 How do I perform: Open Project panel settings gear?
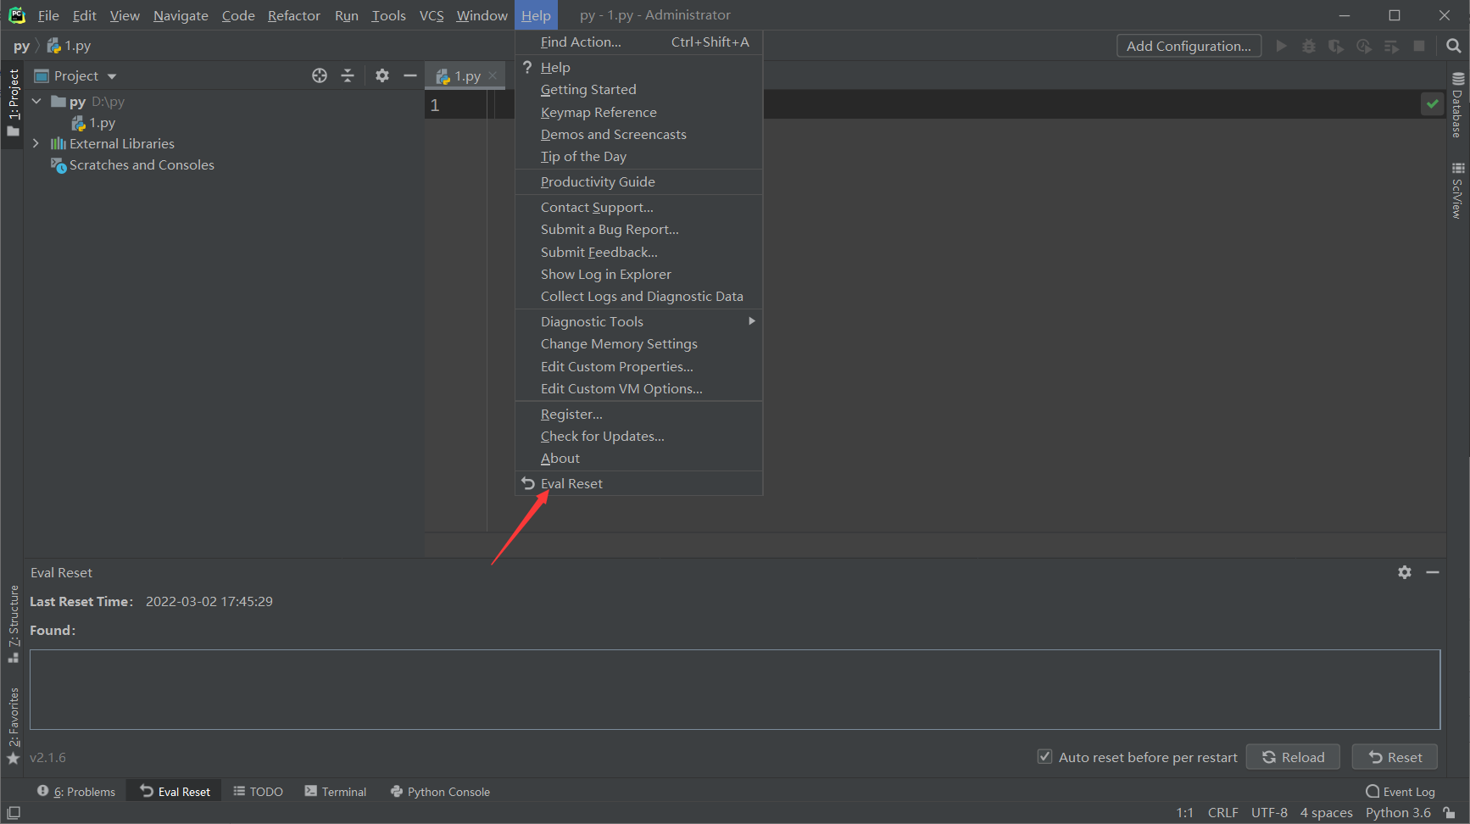(382, 75)
